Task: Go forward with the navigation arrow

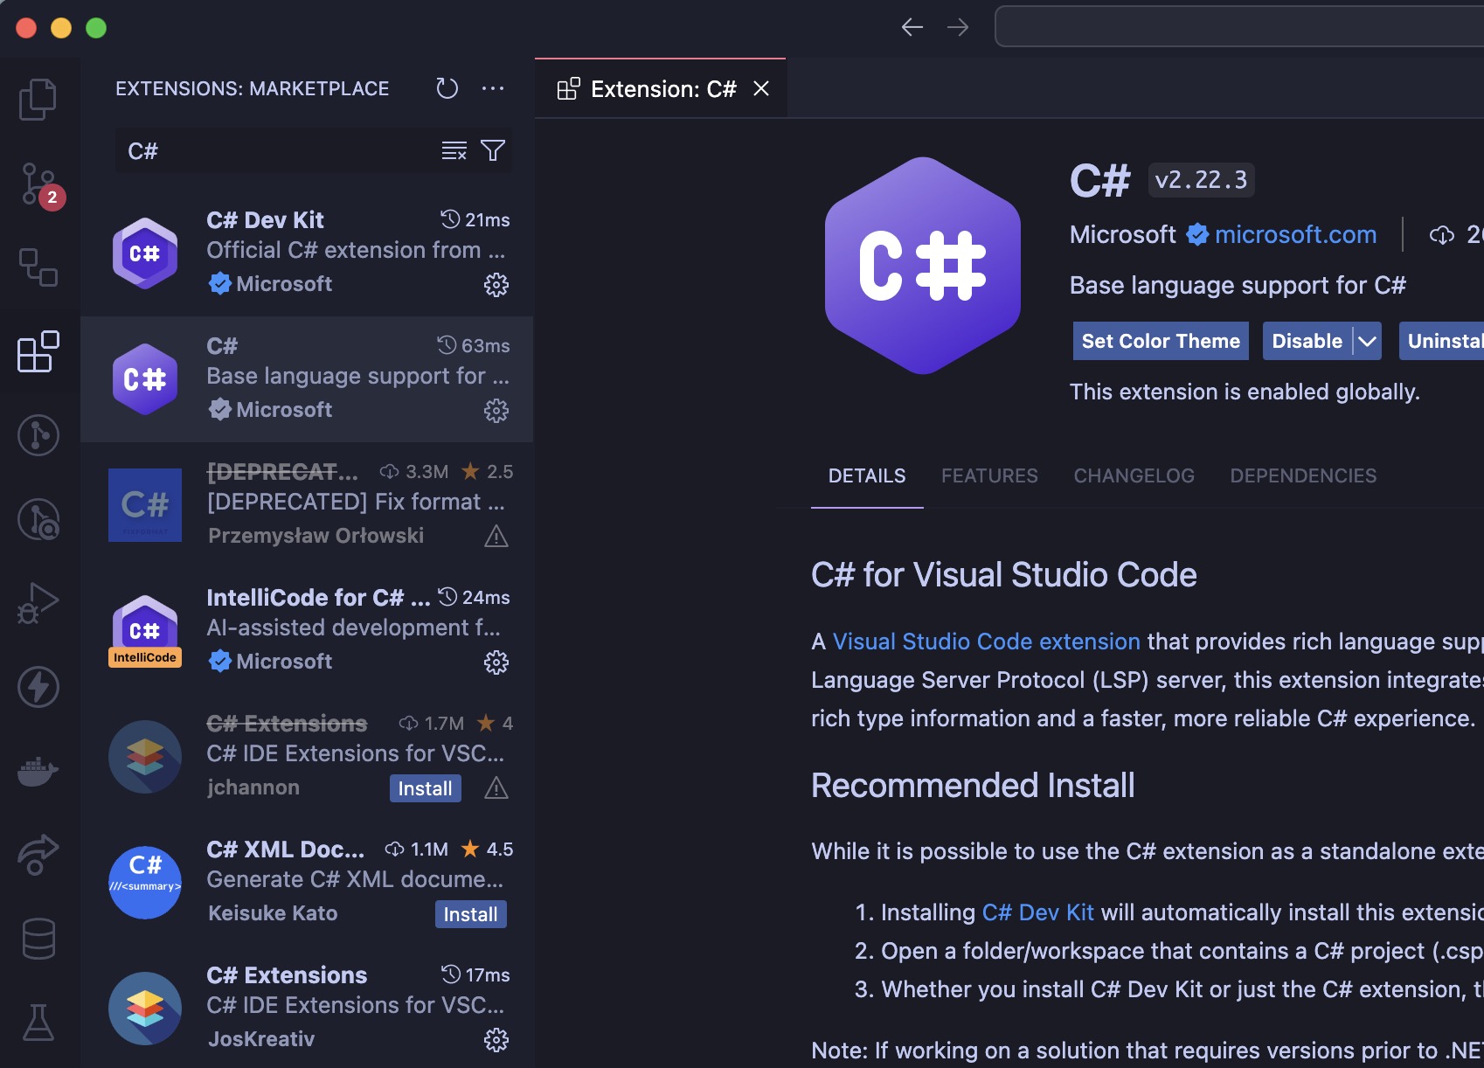Action: 958,27
